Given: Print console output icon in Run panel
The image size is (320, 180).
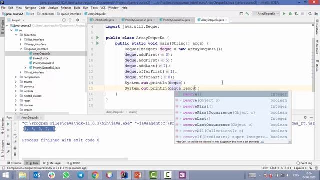Looking at the screenshot, I should [x=15, y=148].
